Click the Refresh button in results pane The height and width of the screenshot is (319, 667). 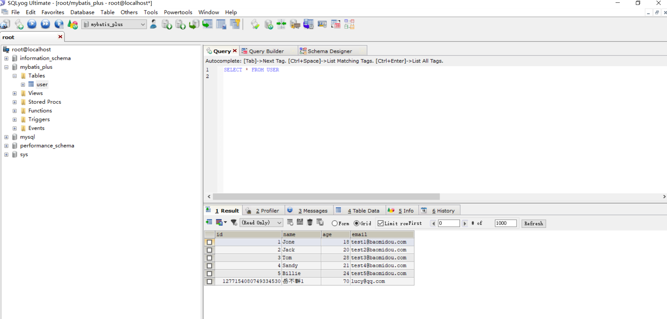(533, 223)
